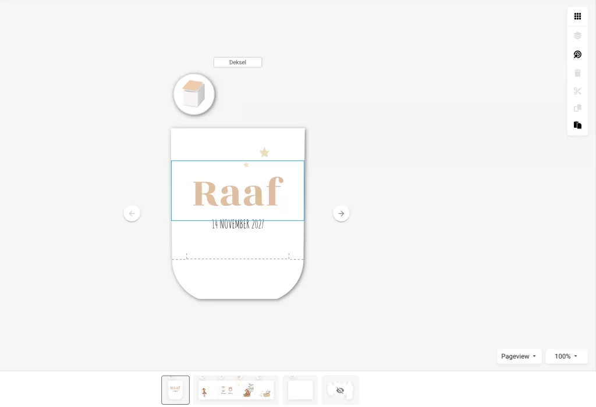Open the grid menu icon
This screenshot has width=596, height=407.
click(x=577, y=16)
